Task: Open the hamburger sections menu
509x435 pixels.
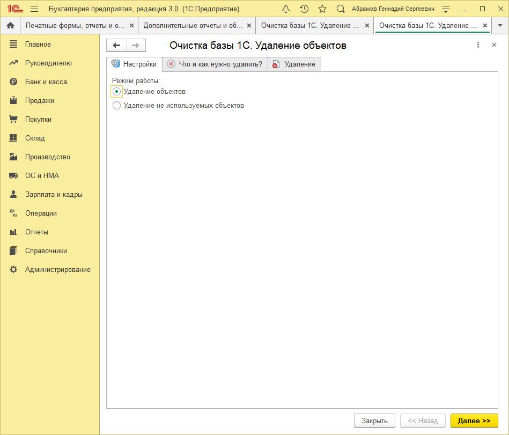Action: (x=34, y=9)
